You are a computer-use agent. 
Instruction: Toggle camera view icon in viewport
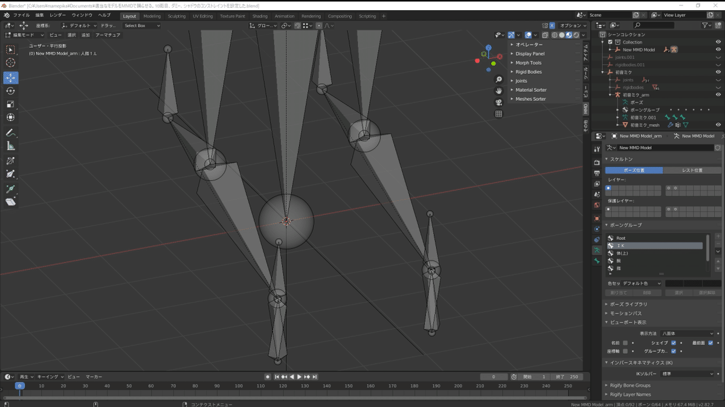click(498, 103)
